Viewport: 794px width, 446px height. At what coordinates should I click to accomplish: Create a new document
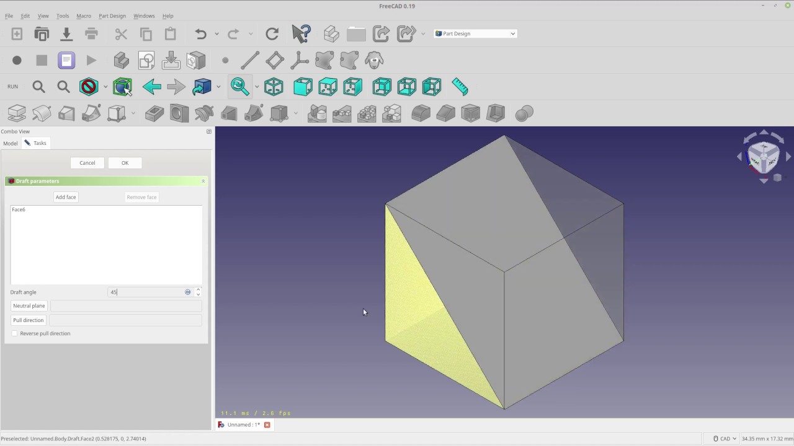coord(17,34)
